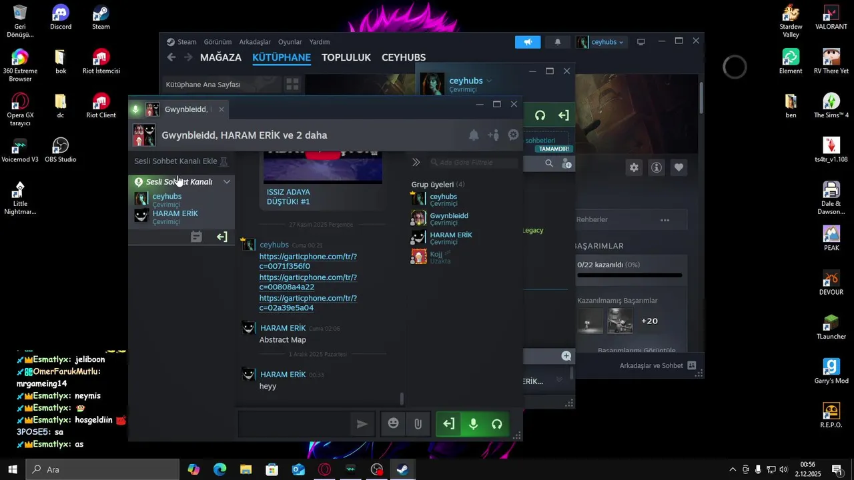Switch to TOPLULUK tab
854x480 pixels.
click(346, 57)
